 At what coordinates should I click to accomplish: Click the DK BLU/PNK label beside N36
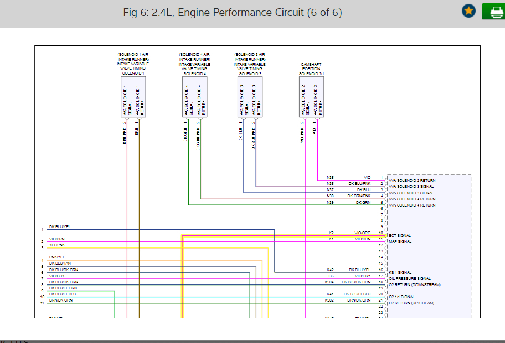click(x=359, y=184)
